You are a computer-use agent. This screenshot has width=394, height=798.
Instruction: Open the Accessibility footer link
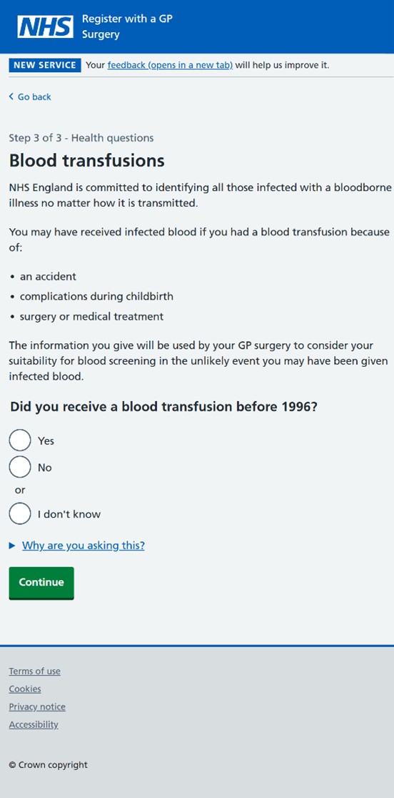(x=34, y=725)
